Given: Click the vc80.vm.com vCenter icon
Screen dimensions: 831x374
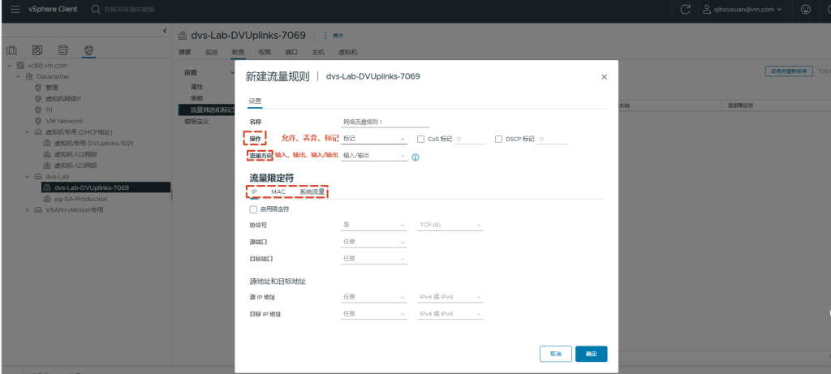Looking at the screenshot, I should tap(20, 65).
